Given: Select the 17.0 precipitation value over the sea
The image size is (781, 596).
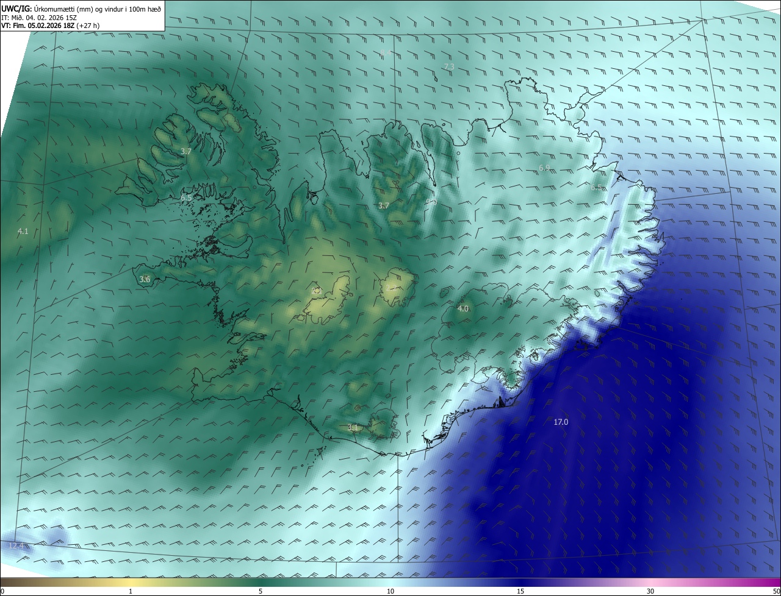Looking at the screenshot, I should coord(561,422).
